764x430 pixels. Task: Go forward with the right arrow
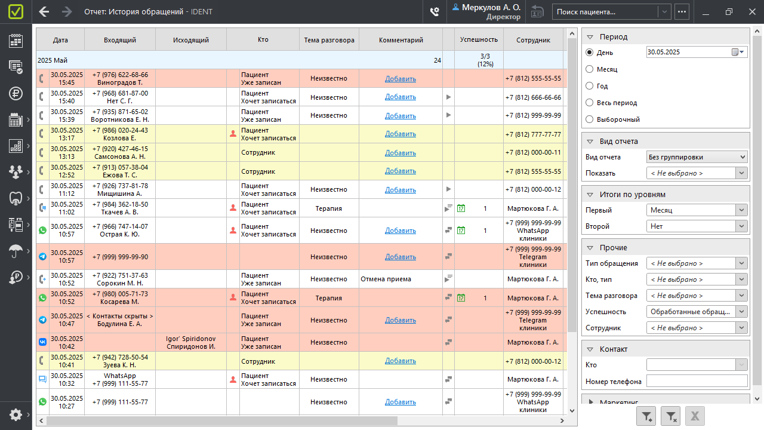pos(67,11)
